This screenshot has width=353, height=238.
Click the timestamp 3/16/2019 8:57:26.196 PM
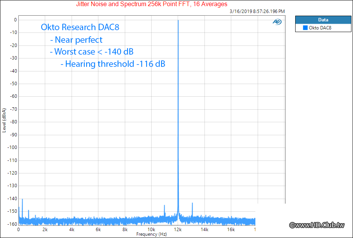[257, 11]
